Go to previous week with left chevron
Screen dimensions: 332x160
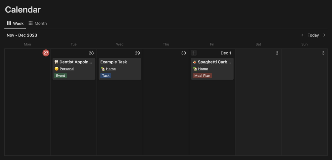(x=302, y=35)
